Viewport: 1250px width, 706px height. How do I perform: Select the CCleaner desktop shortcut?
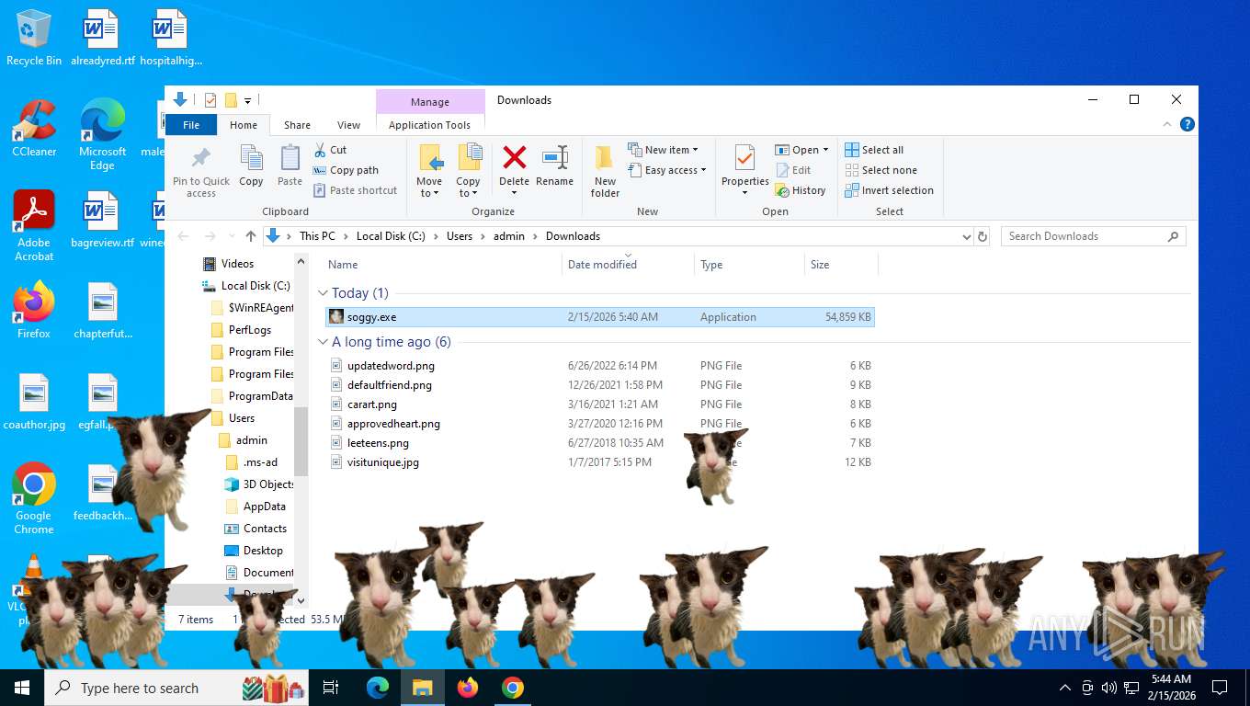(x=34, y=129)
